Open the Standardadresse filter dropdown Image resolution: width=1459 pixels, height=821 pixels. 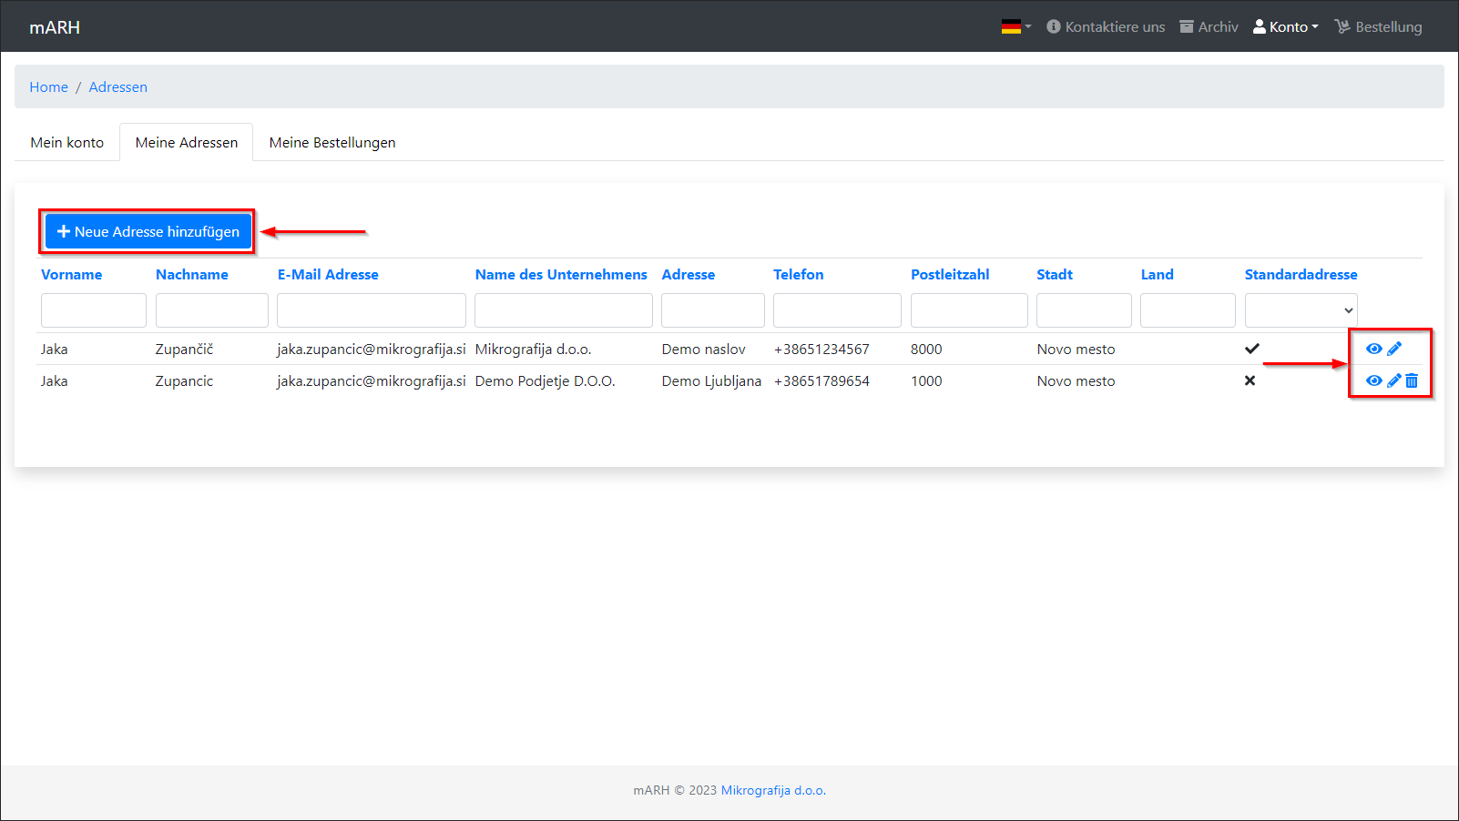pos(1301,310)
